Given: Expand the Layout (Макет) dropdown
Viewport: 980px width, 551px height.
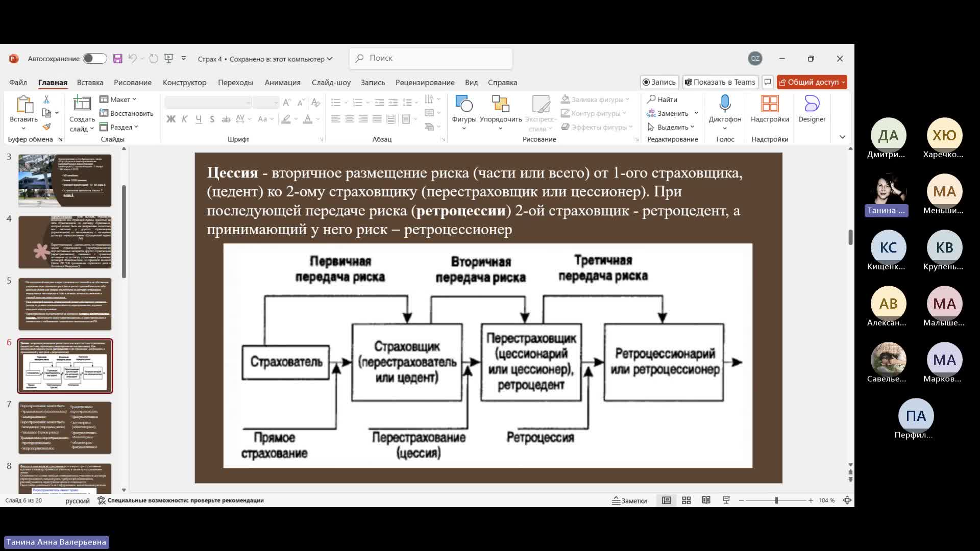Looking at the screenshot, I should 118,99.
